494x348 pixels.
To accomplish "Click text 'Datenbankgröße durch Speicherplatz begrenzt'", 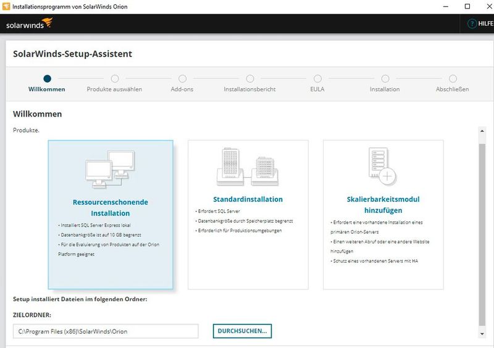I will 245,221.
